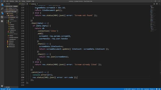Viewport: 161px width, 90px height.
Task: Open screams.js in handlers folder
Action: [12, 17]
